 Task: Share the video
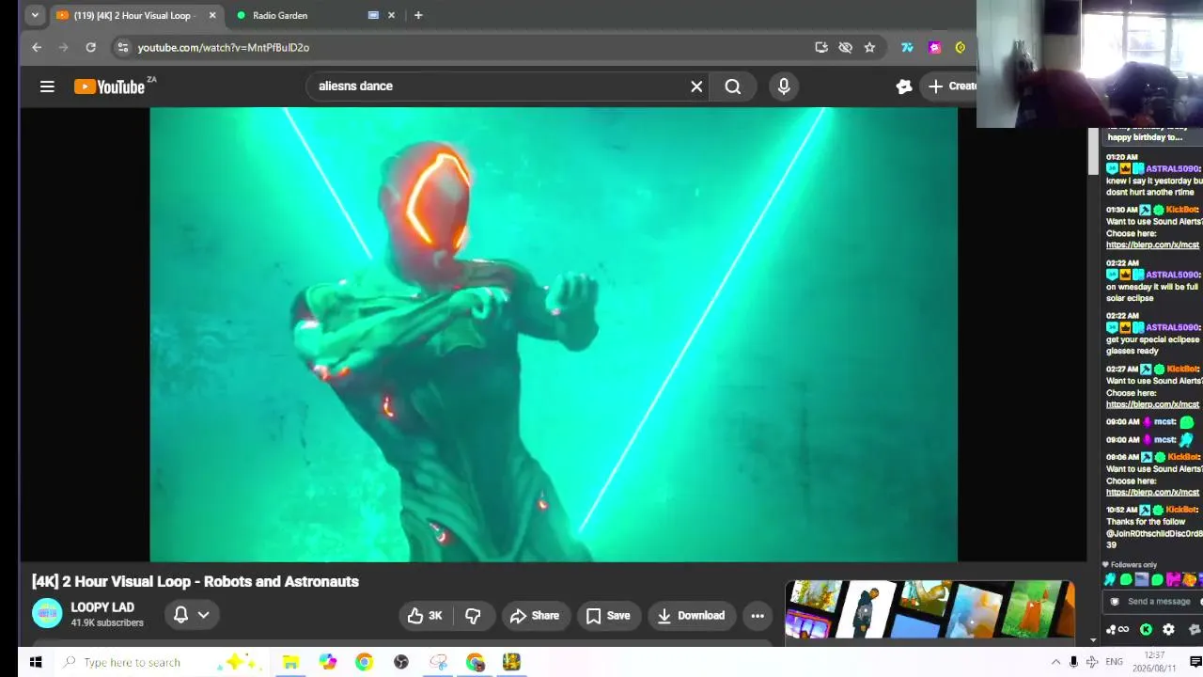click(535, 616)
